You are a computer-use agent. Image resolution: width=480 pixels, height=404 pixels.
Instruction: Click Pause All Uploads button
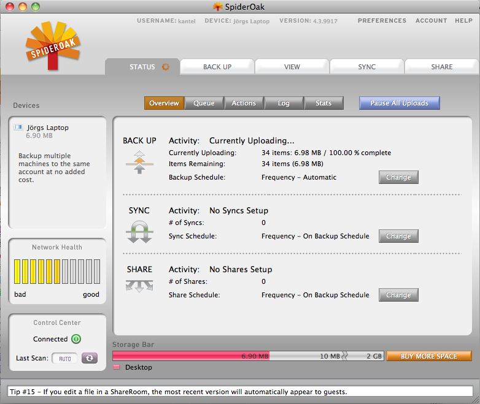pyautogui.click(x=400, y=103)
